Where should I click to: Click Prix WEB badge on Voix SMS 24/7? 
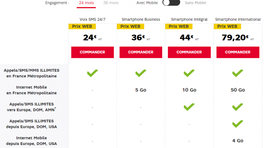click(82, 26)
